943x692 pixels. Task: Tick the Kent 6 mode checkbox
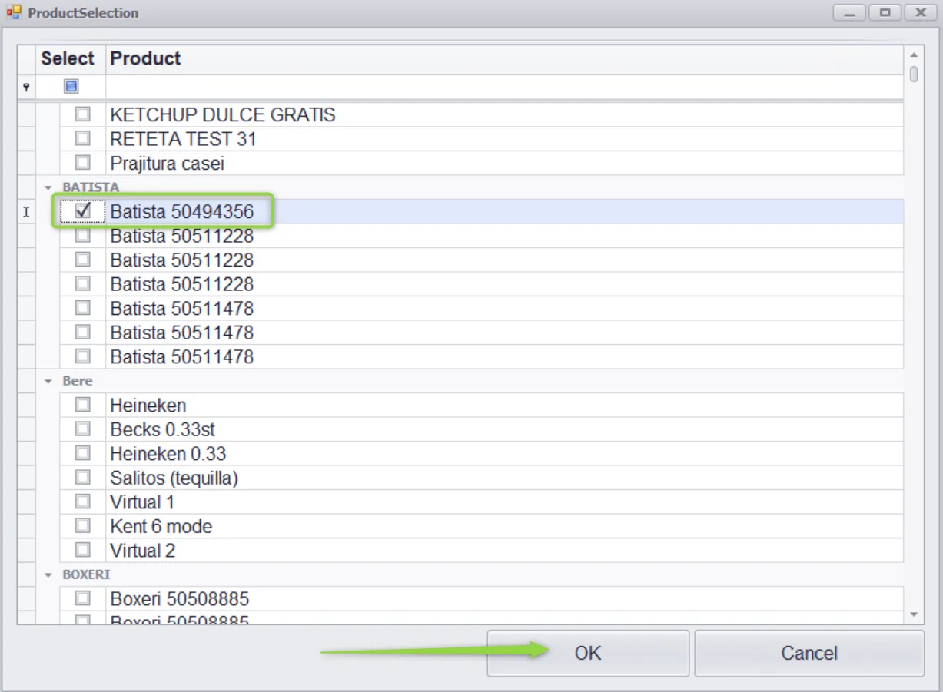point(82,526)
